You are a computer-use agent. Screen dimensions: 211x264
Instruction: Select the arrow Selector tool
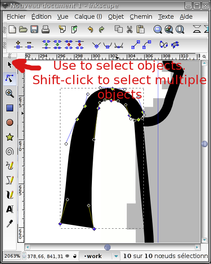tap(10, 65)
